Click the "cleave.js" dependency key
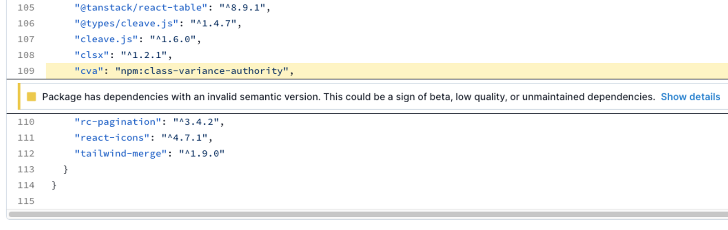Viewport: 728px width, 230px height. point(106,40)
